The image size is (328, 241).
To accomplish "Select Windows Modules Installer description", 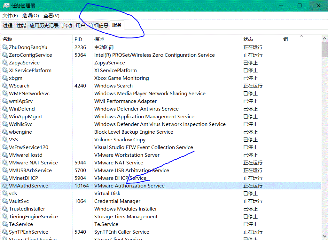I will [x=126, y=209].
